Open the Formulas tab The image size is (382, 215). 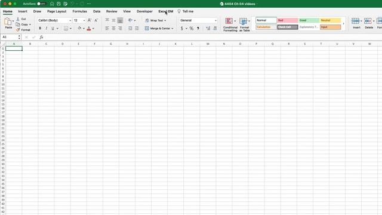tap(79, 11)
